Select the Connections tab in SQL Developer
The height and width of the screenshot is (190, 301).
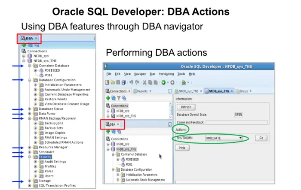[118, 91]
